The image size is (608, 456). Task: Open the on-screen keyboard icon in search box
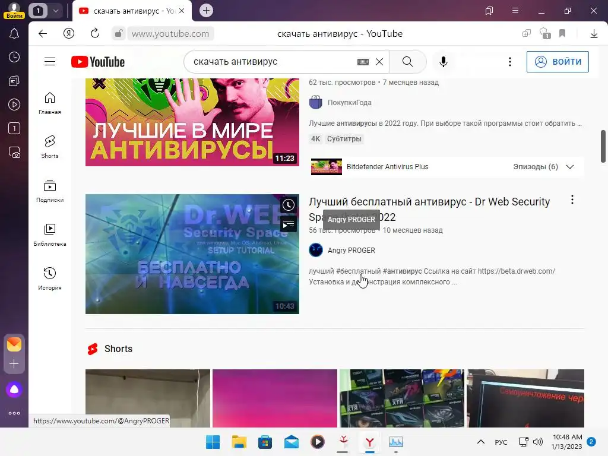[363, 62]
